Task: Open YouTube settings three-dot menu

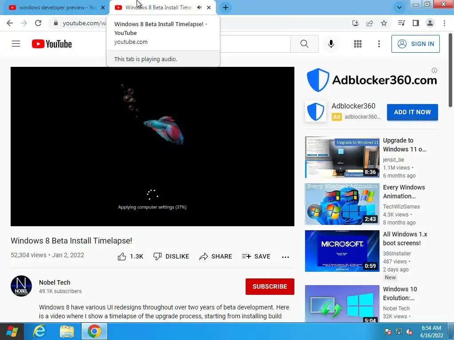Action: click(379, 44)
